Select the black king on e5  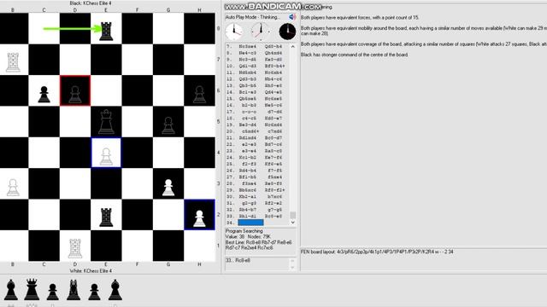point(106,121)
